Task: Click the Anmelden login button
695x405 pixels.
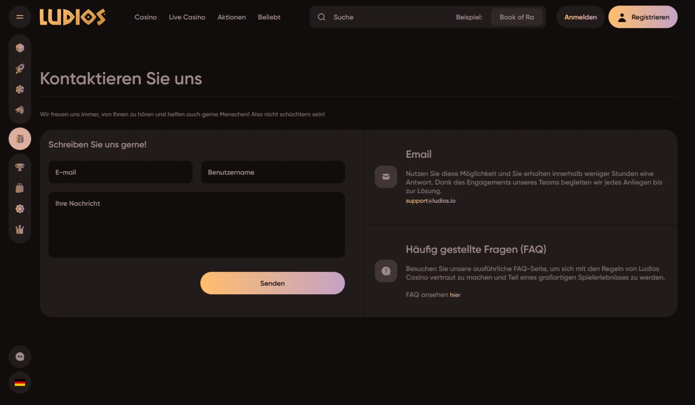Action: pyautogui.click(x=581, y=17)
